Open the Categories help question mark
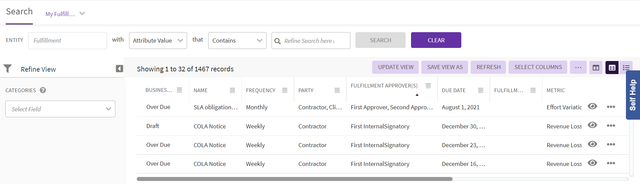Viewport: 640px width, 184px height. (x=43, y=90)
